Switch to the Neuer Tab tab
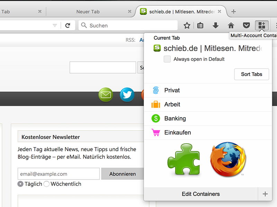Viewport: 277px width, 207px height. (88, 12)
